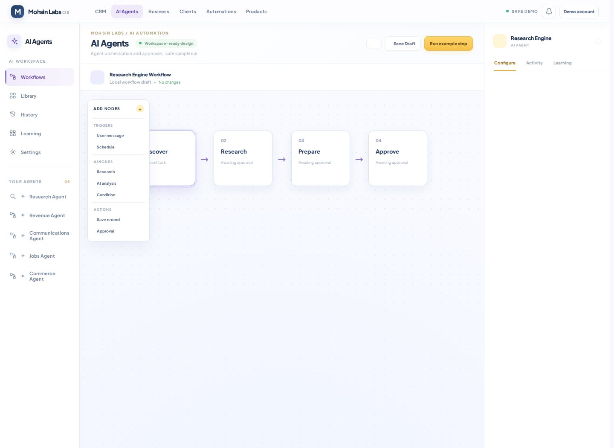This screenshot has width=614, height=448.
Task: Click the flow icon beside Revenue Agent
Action: coord(13,215)
